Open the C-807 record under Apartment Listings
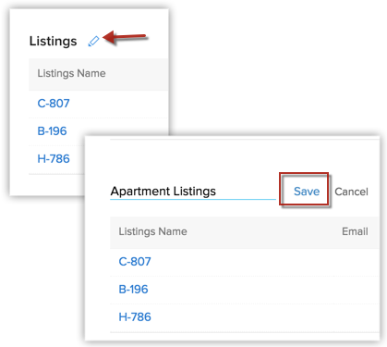Viewport: 387px width, 347px height. click(x=135, y=262)
